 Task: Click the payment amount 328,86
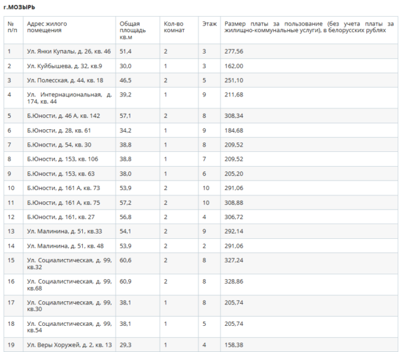pyautogui.click(x=234, y=281)
